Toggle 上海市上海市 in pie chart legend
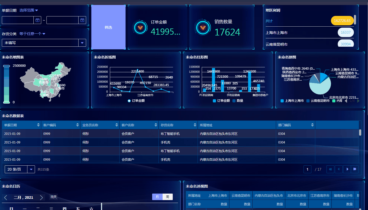This screenshot has width=368, height=210. click(292, 101)
